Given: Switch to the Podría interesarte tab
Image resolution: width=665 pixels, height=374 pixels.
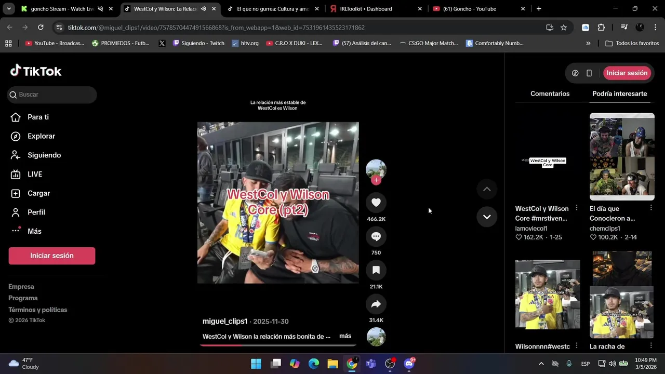Looking at the screenshot, I should point(620,94).
